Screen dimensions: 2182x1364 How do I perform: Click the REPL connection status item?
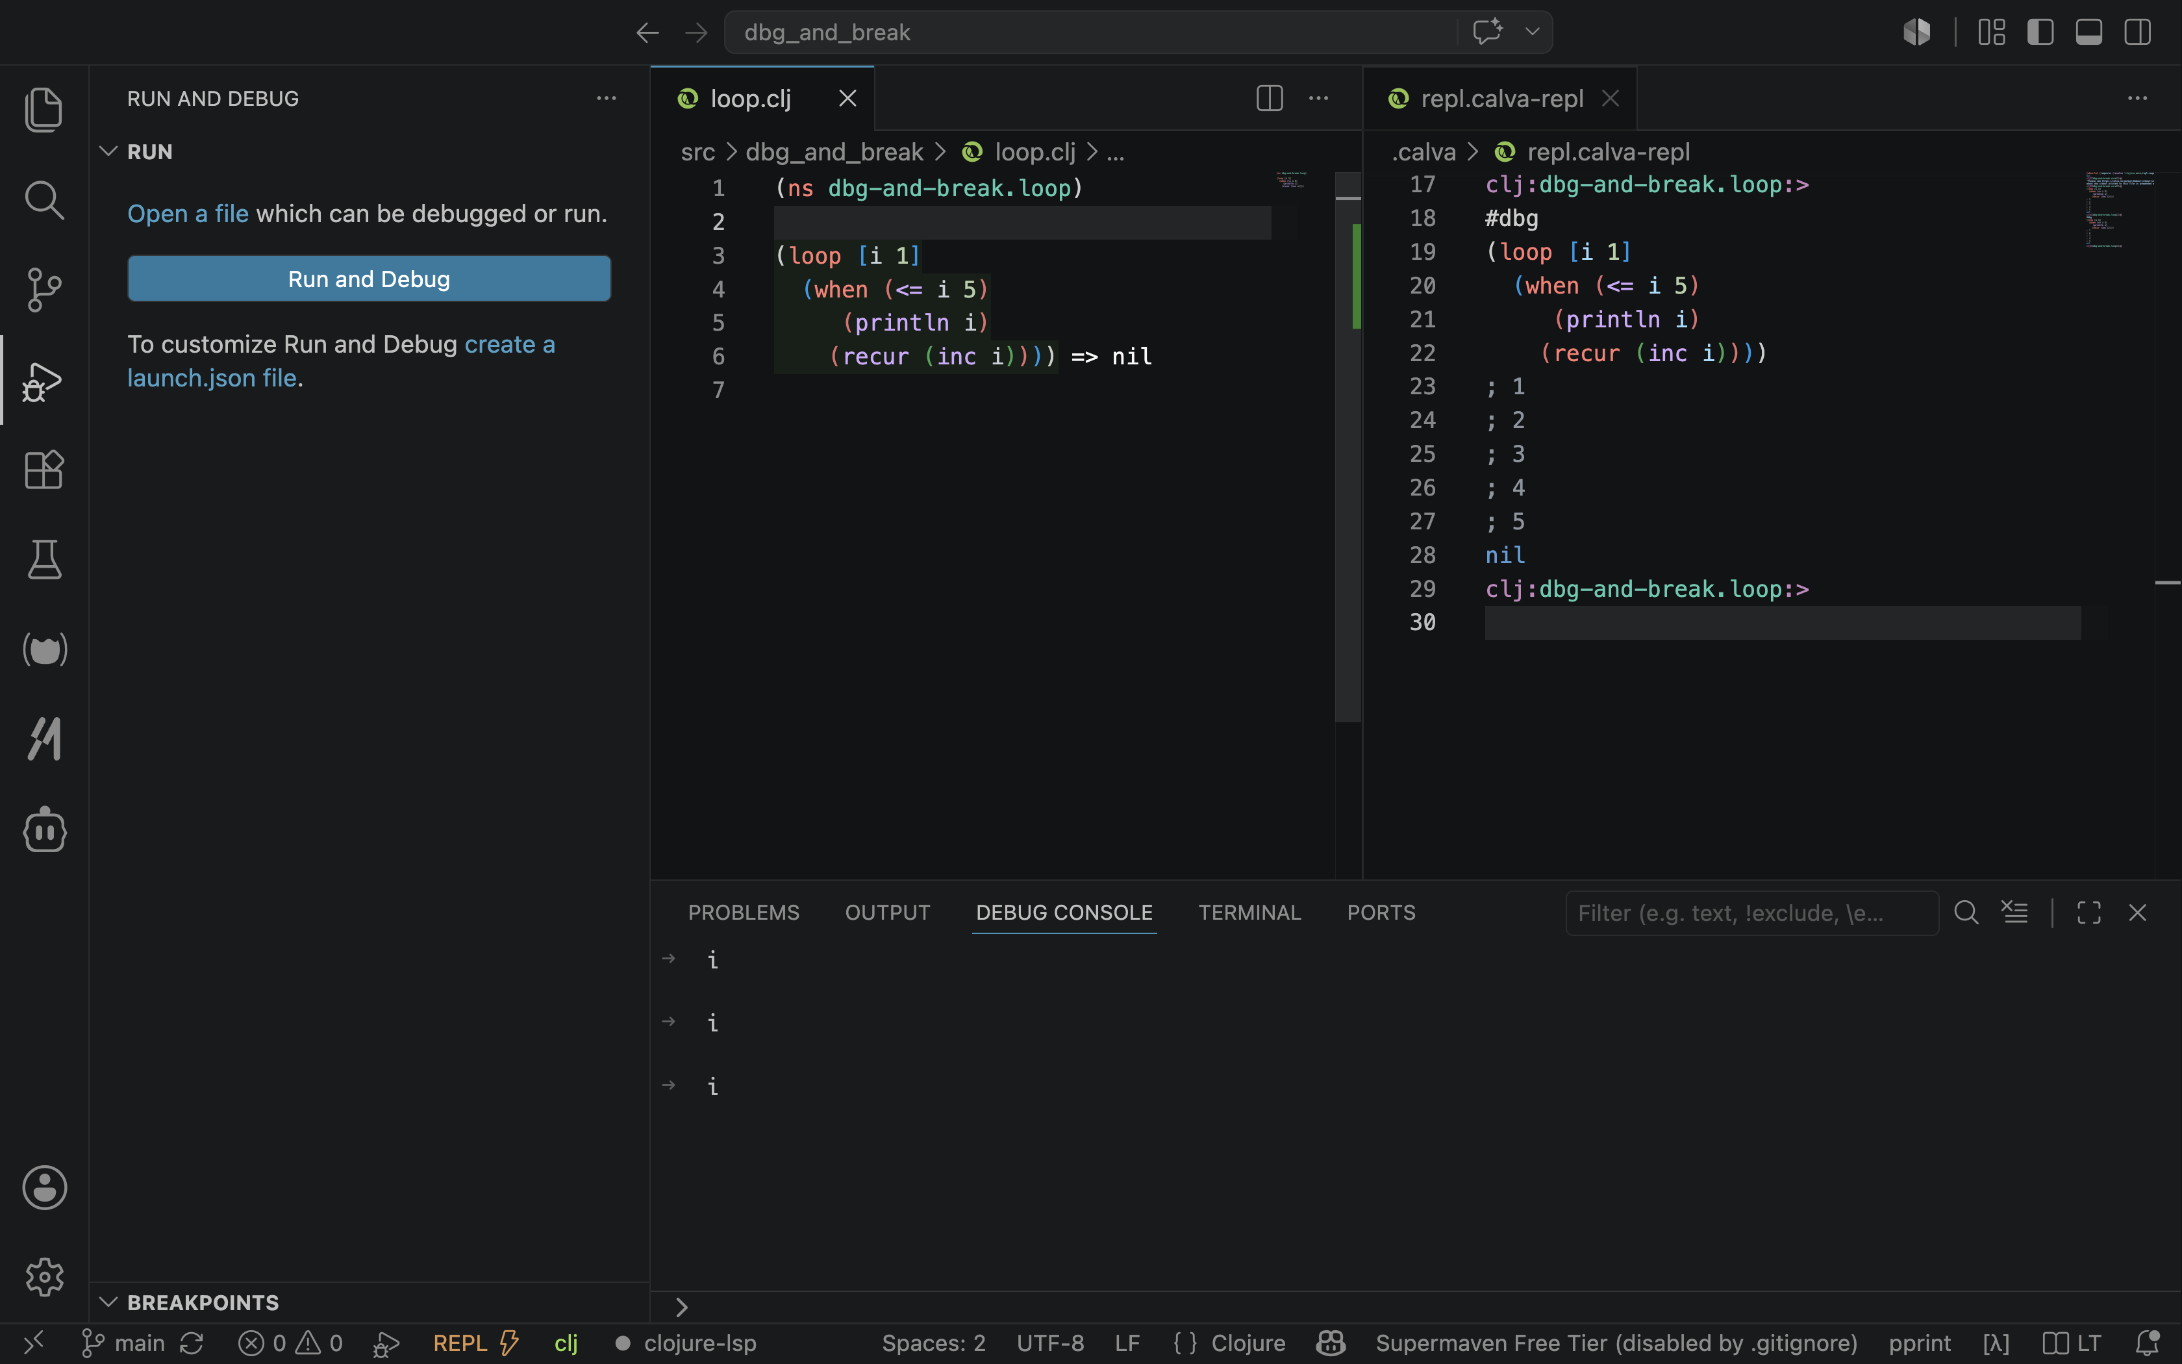pos(475,1343)
